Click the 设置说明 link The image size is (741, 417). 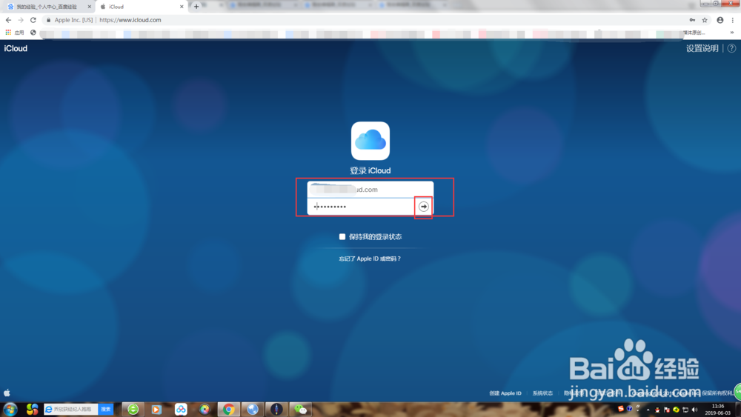click(702, 48)
